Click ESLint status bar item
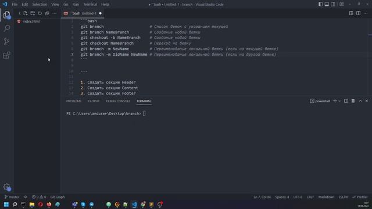372x209 pixels. tap(343, 197)
